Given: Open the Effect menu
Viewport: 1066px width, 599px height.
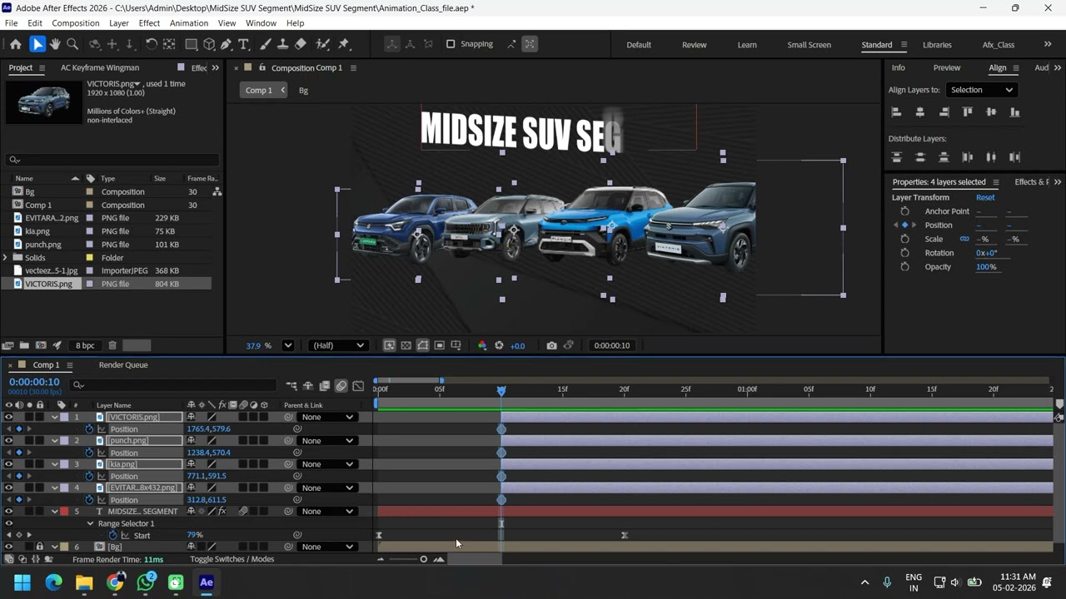Looking at the screenshot, I should (149, 23).
